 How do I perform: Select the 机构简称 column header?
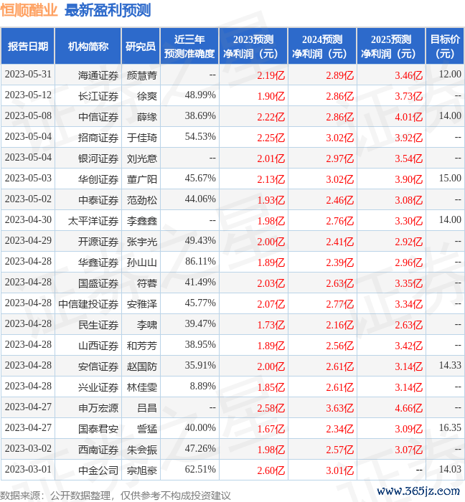(x=88, y=47)
